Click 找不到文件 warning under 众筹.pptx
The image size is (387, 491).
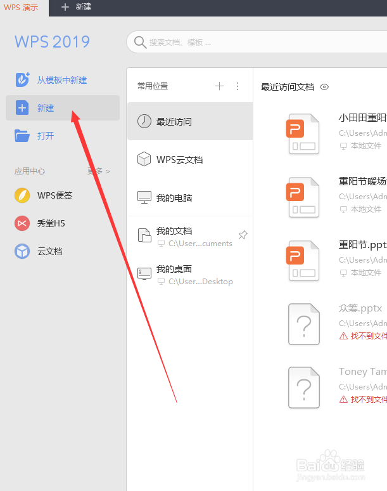click(x=363, y=336)
